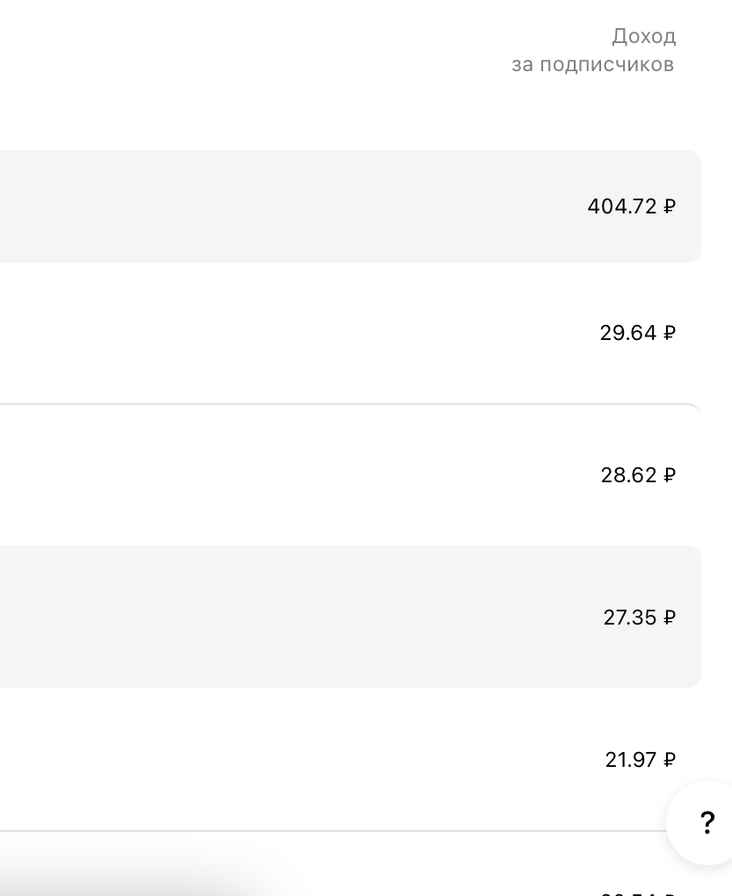Open the help question mark button
The image size is (732, 896).
pos(707,823)
